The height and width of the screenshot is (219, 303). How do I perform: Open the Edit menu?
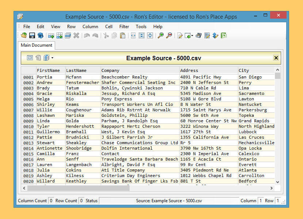coord(41,27)
